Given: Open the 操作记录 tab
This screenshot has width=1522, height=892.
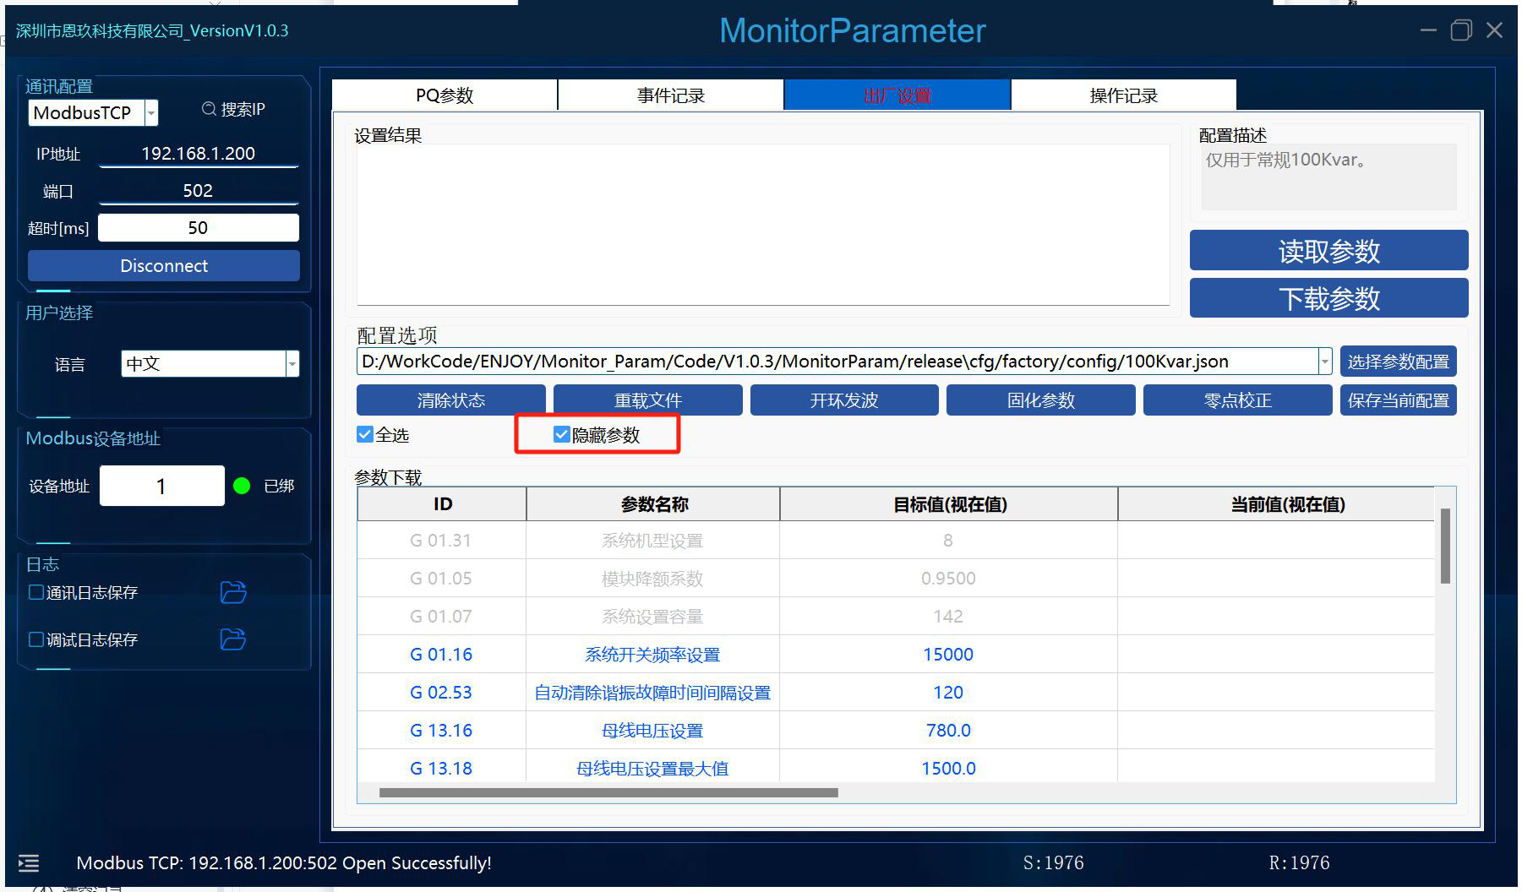Looking at the screenshot, I should (1124, 95).
